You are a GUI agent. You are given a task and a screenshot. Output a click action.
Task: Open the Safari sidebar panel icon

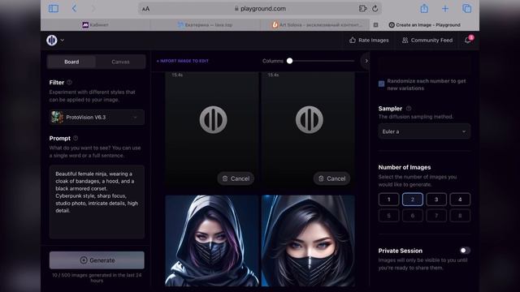coord(54,9)
